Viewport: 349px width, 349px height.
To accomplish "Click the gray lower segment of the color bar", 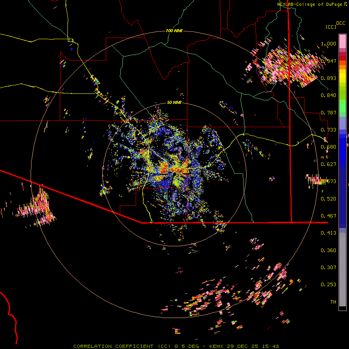I will pos(342,270).
